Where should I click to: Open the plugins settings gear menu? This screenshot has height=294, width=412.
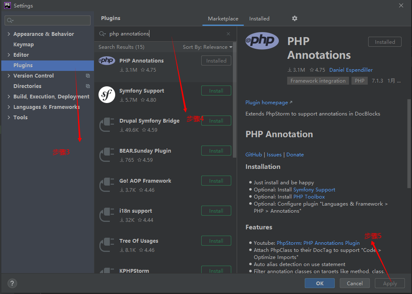pyautogui.click(x=294, y=18)
